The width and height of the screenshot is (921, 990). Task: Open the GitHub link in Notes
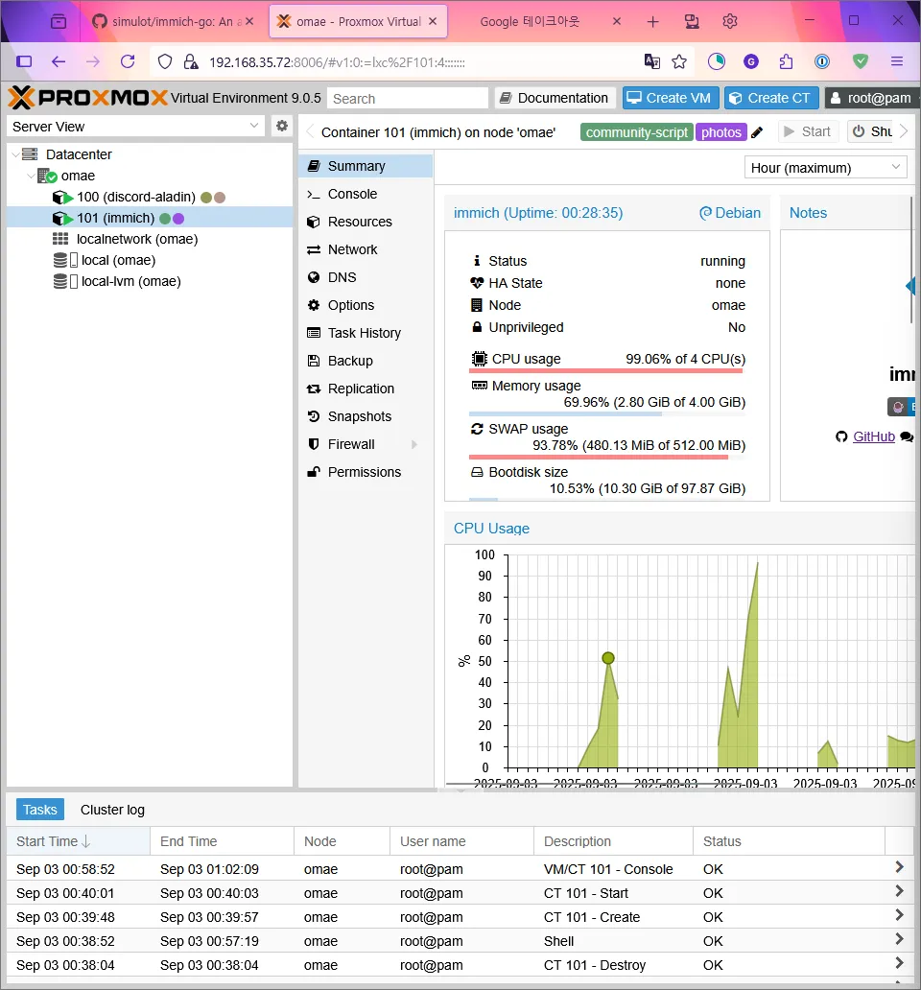point(874,436)
